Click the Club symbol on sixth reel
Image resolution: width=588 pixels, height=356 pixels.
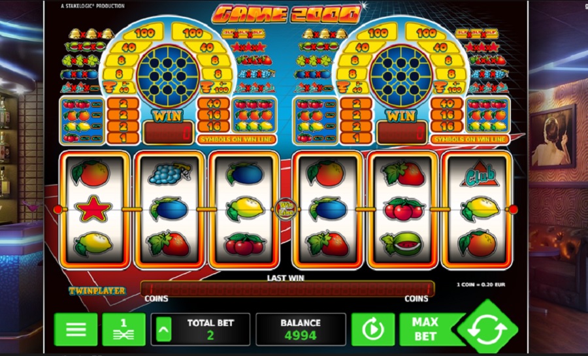[480, 174]
